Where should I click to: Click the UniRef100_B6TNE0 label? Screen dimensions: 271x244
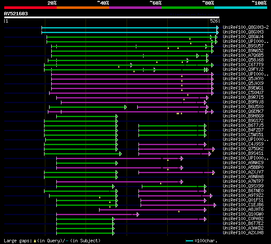point(243,191)
